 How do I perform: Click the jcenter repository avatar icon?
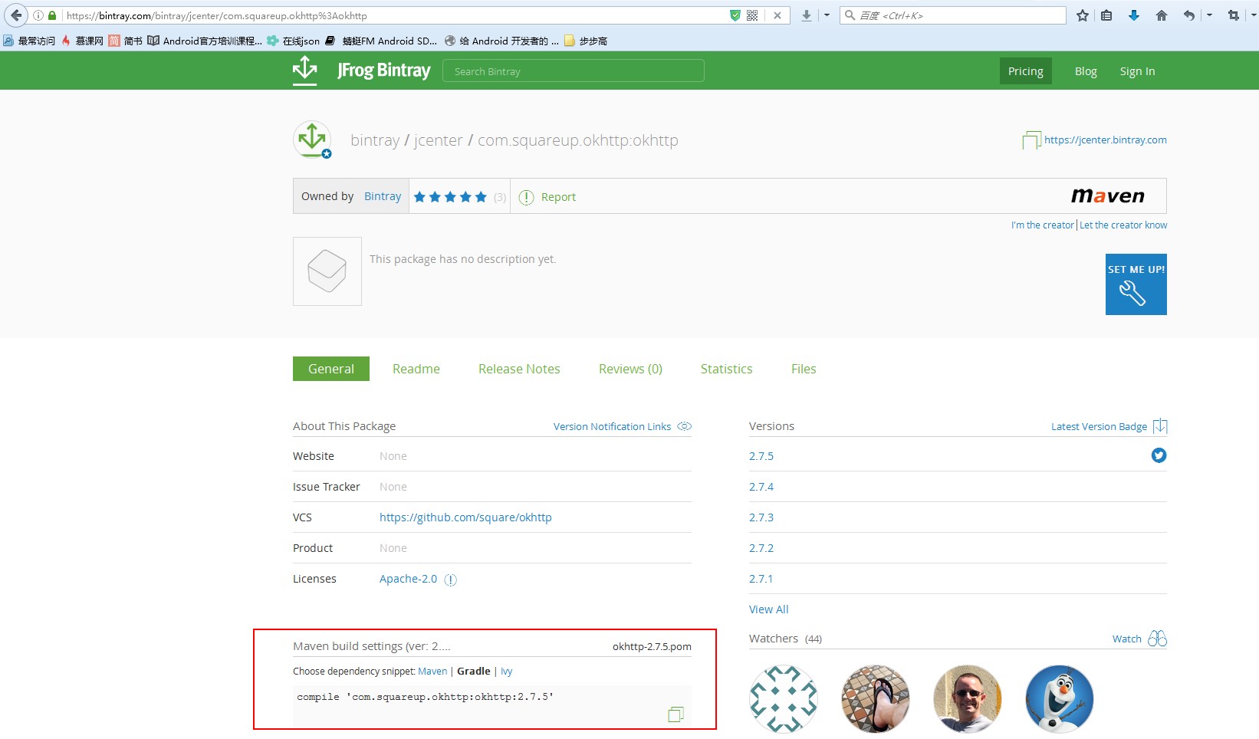coord(312,140)
